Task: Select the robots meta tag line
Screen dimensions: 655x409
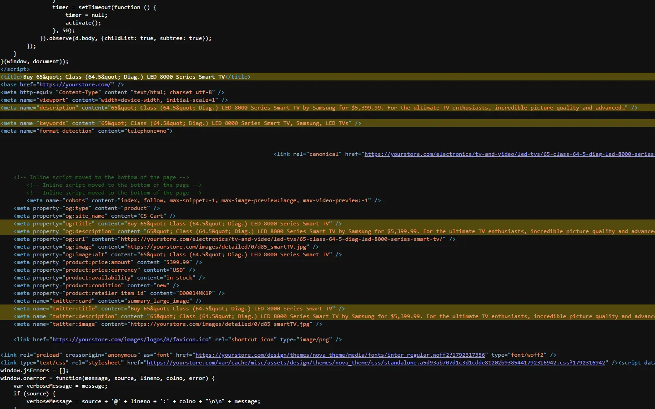Action: tap(204, 200)
